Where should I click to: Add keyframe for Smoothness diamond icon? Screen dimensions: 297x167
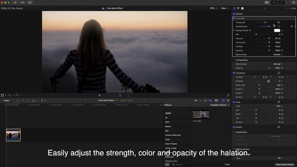click(292, 26)
